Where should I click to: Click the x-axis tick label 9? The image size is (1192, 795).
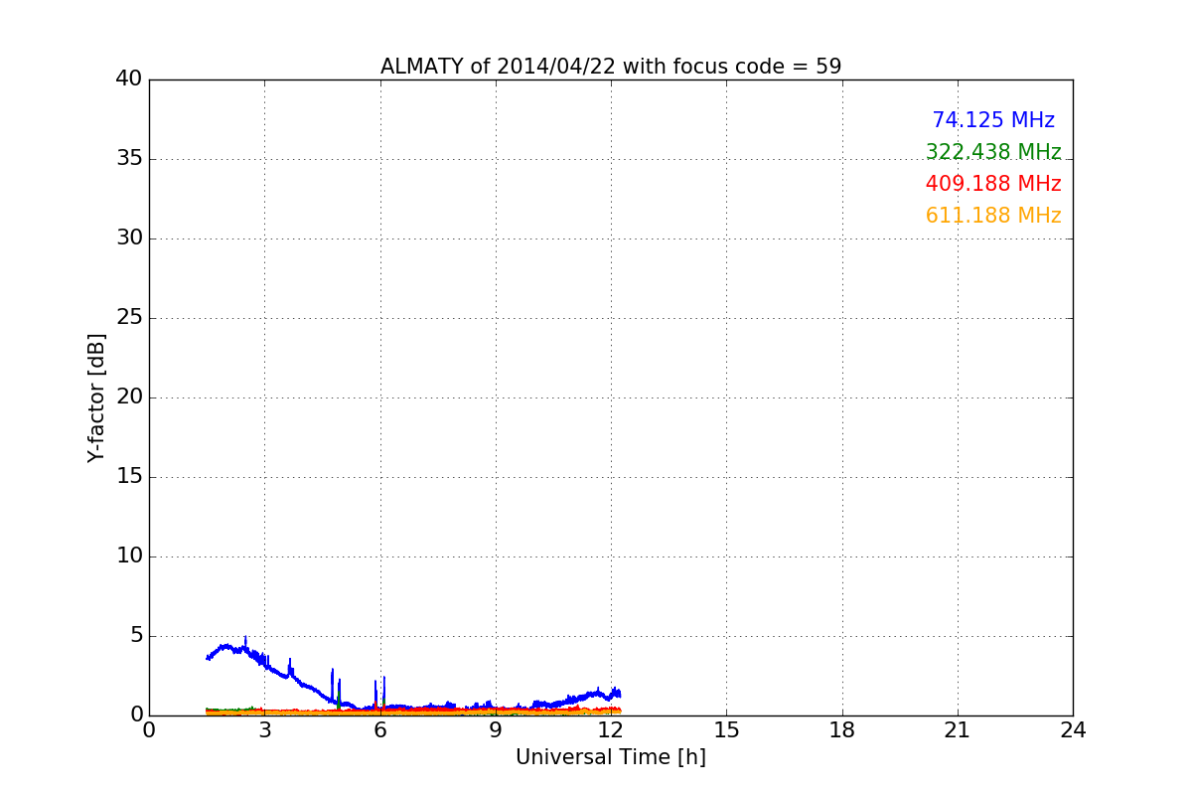tap(496, 730)
